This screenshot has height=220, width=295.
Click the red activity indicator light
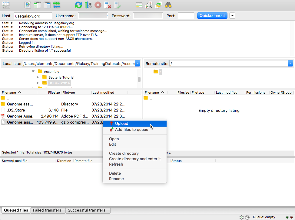click(291, 217)
